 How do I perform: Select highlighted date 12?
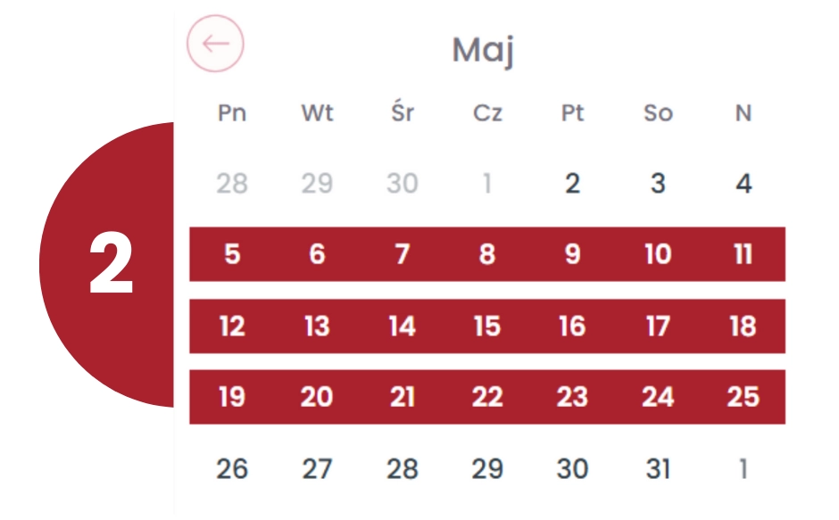tap(232, 326)
